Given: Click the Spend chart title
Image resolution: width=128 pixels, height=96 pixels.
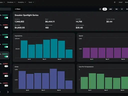Looking at the screenshot, I should [x=81, y=36].
